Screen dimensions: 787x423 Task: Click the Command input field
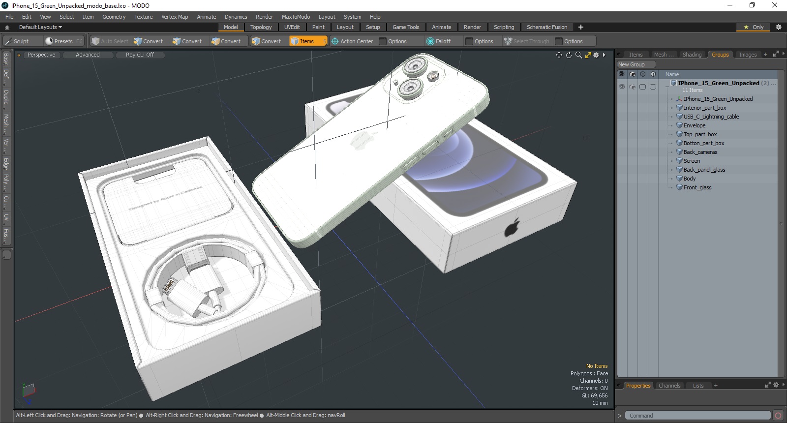697,416
